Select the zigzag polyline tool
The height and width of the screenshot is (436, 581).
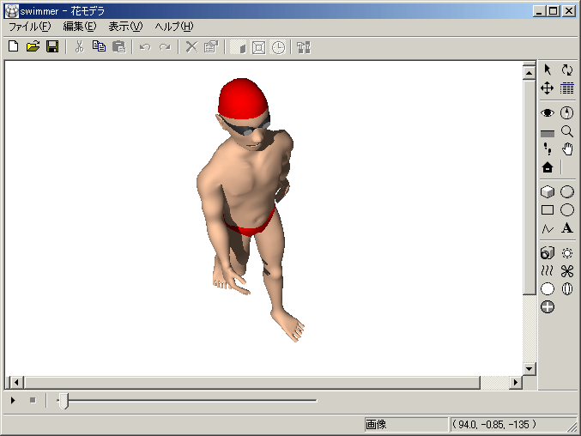548,228
